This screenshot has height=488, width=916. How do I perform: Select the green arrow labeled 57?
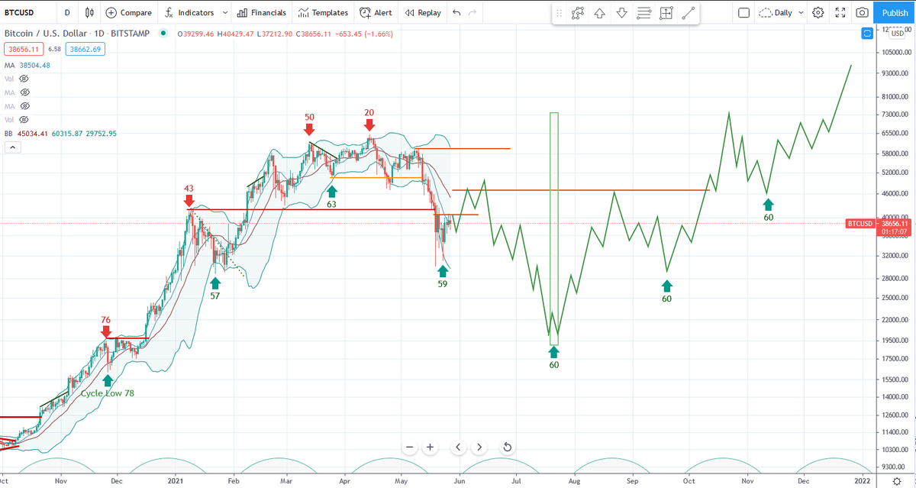[x=215, y=283]
